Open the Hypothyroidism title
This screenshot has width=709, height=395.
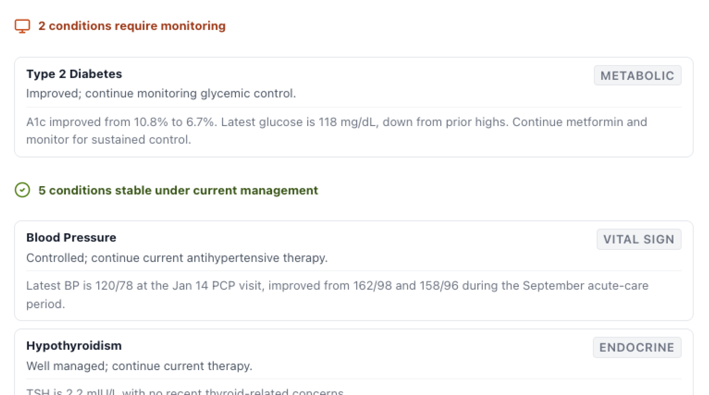coord(74,346)
